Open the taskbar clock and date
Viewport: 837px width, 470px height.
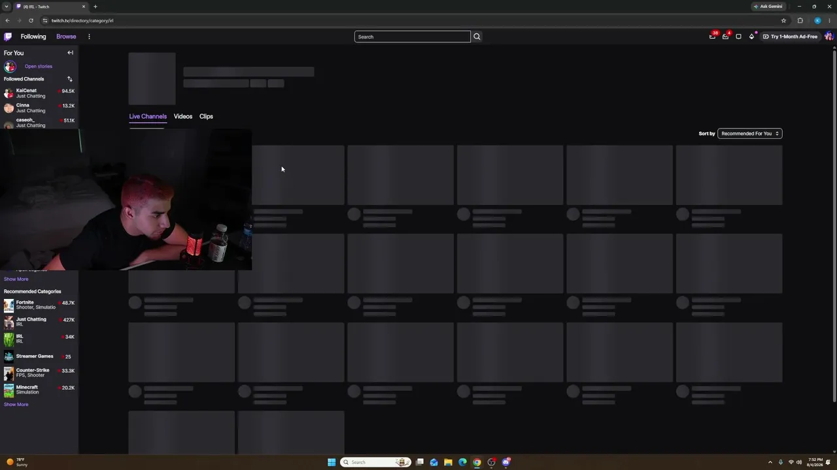(x=815, y=462)
